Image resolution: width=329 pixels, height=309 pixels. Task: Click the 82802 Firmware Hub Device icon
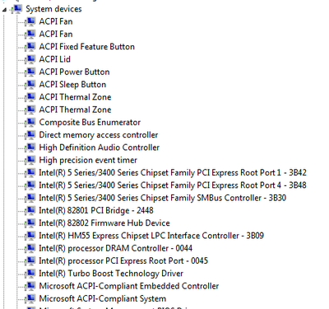point(30,223)
